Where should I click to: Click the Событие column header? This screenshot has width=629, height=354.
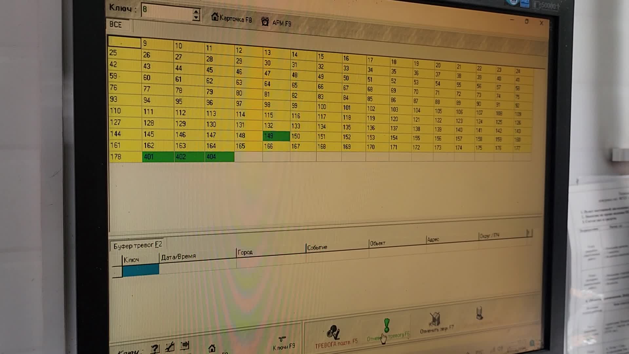337,247
